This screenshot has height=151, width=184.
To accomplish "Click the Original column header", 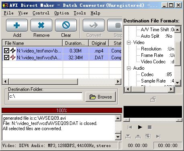I will pos(99,43).
